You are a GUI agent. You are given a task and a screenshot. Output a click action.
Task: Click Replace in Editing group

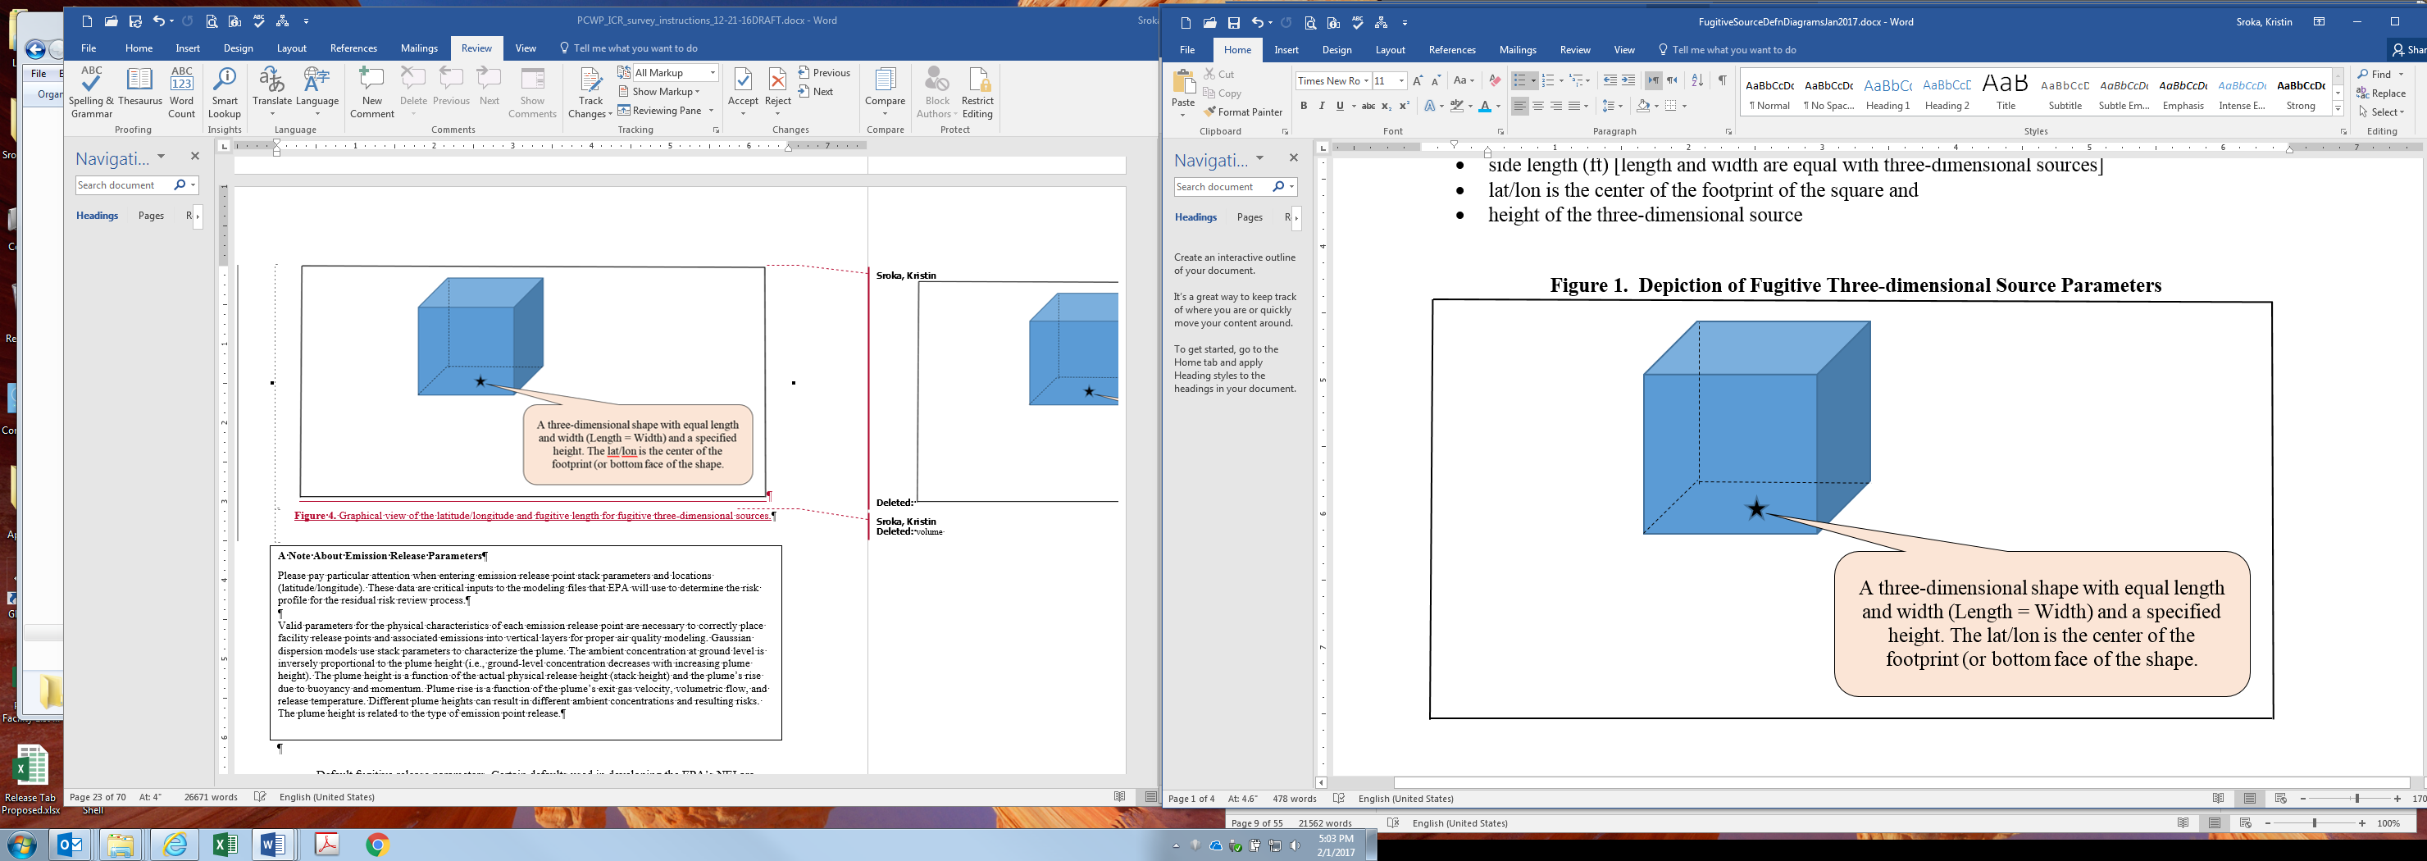(2382, 93)
